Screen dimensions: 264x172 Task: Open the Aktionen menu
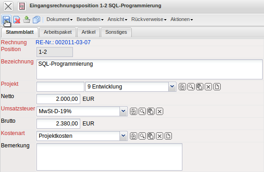click(181, 19)
